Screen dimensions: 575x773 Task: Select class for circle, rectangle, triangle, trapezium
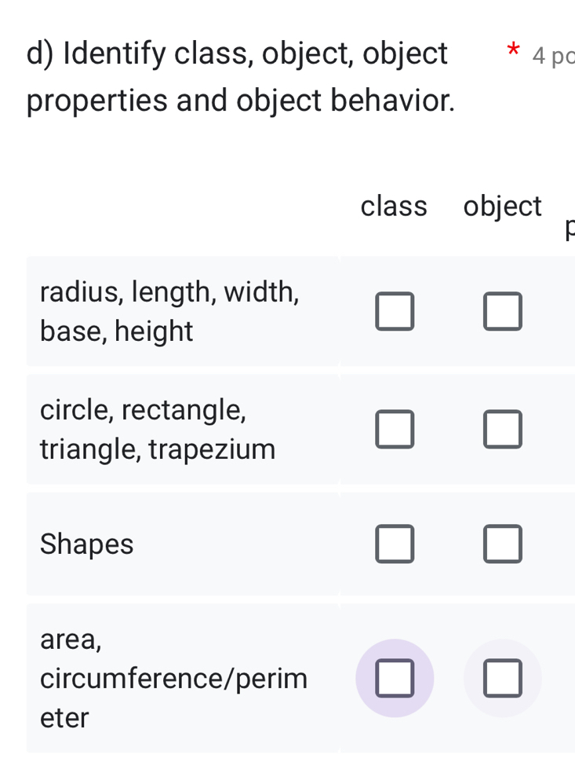[395, 429]
